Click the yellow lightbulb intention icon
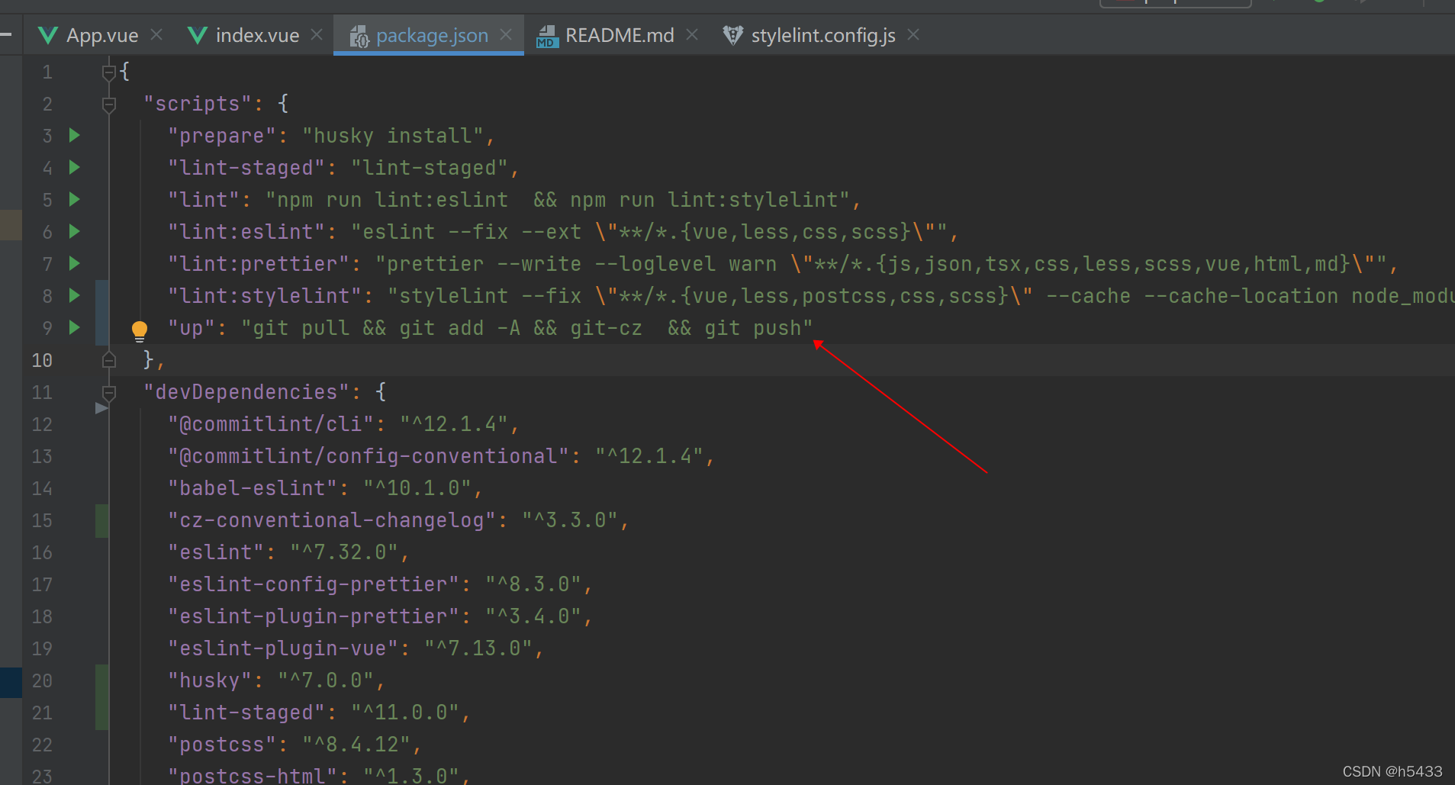The height and width of the screenshot is (785, 1455). click(140, 330)
